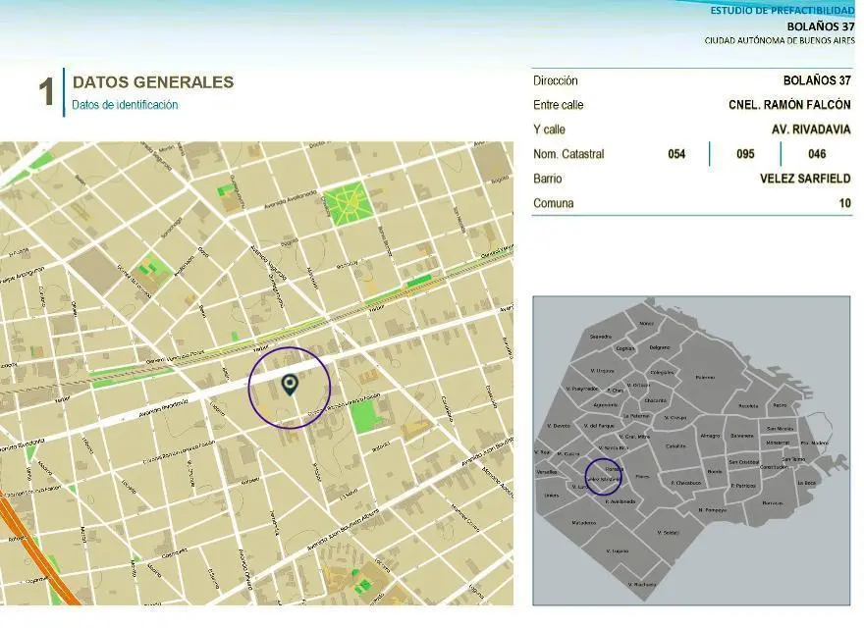The image size is (864, 628).
Task: Click 'Recoleta' on the neighborhoods map
Action: (748, 406)
